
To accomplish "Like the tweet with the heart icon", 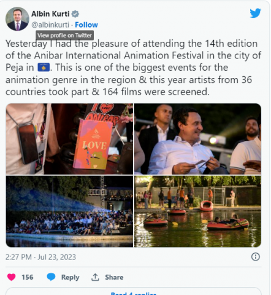I will [12, 277].
